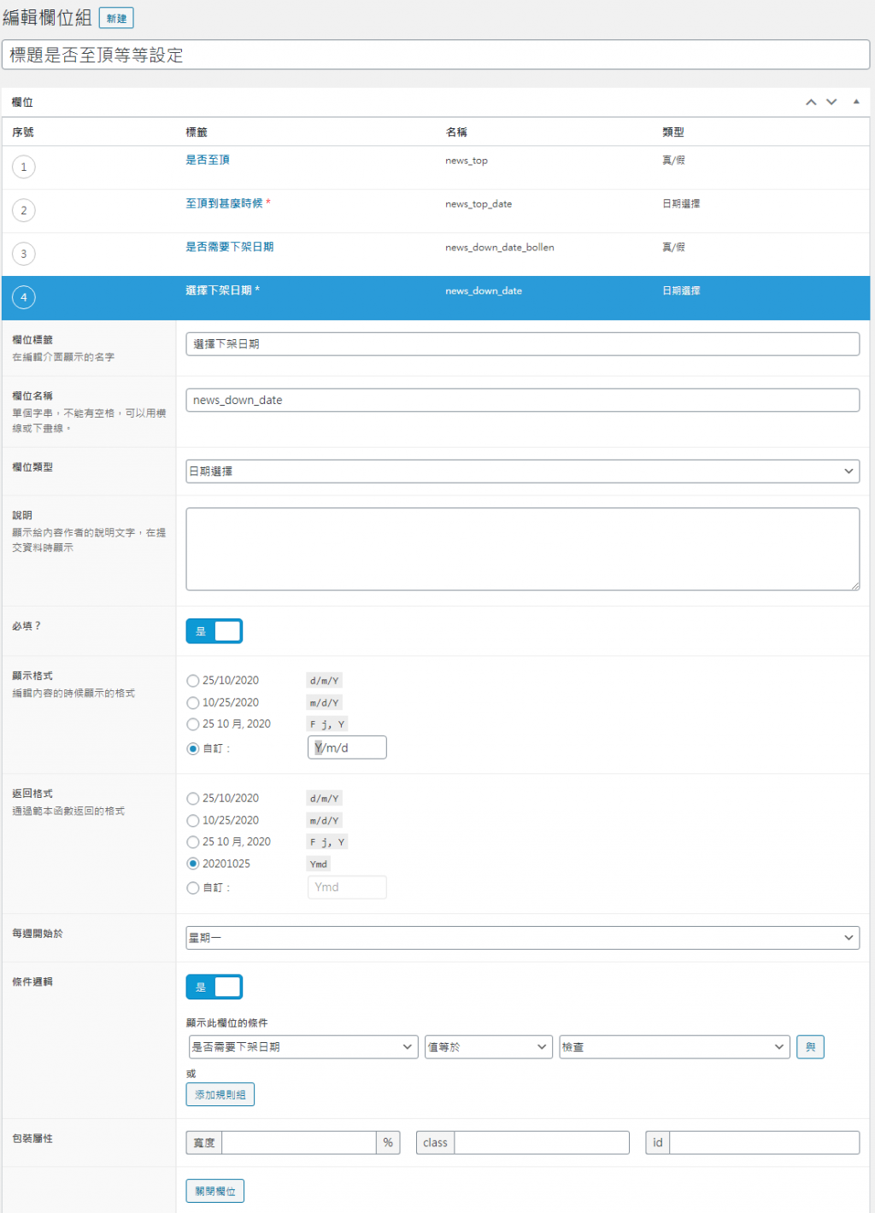Open the 每週開始於 dropdown
875x1213 pixels.
point(522,938)
